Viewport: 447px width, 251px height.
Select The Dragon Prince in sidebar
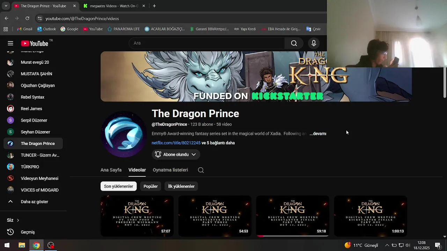[x=33, y=144]
